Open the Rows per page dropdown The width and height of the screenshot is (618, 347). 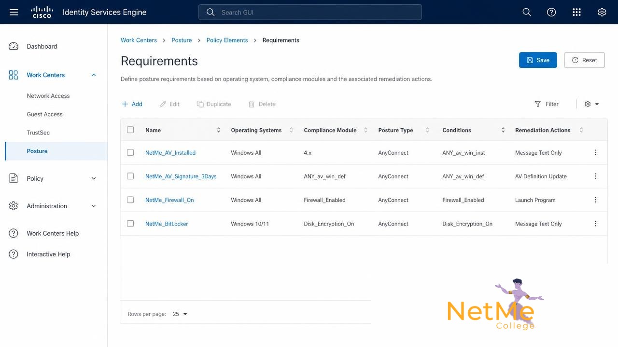(180, 314)
